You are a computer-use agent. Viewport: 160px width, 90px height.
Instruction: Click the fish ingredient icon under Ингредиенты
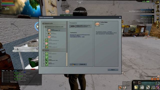tap(73, 26)
